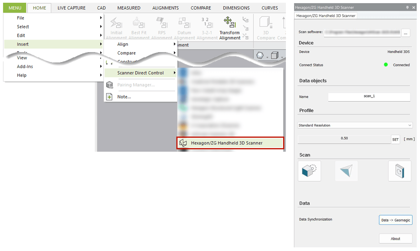Image resolution: width=420 pixels, height=251 pixels.
Task: Click the Data Synchronization label
Action: pos(316,219)
